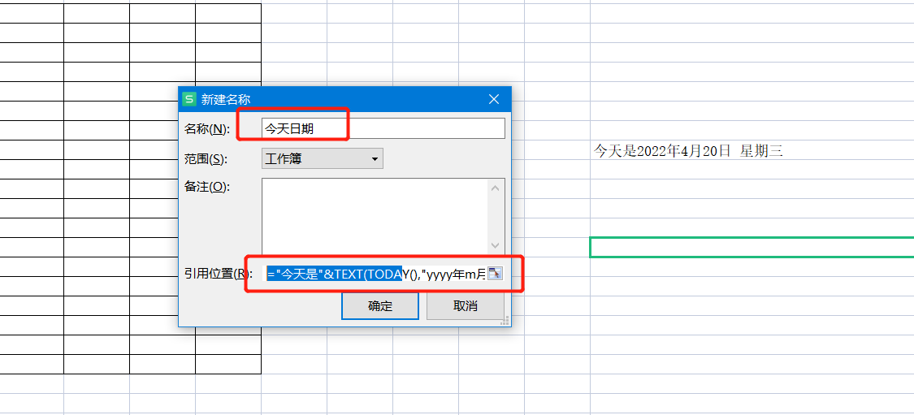Click the 取消 button
This screenshot has height=415, width=914.
click(x=466, y=306)
